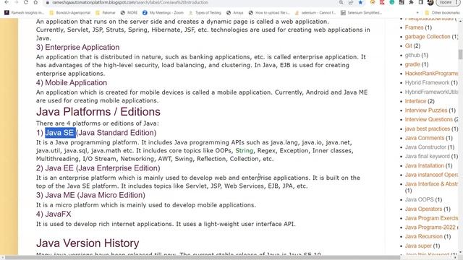Click the vertical scrollbar thumb
This screenshot has width=463, height=260.
460,55
